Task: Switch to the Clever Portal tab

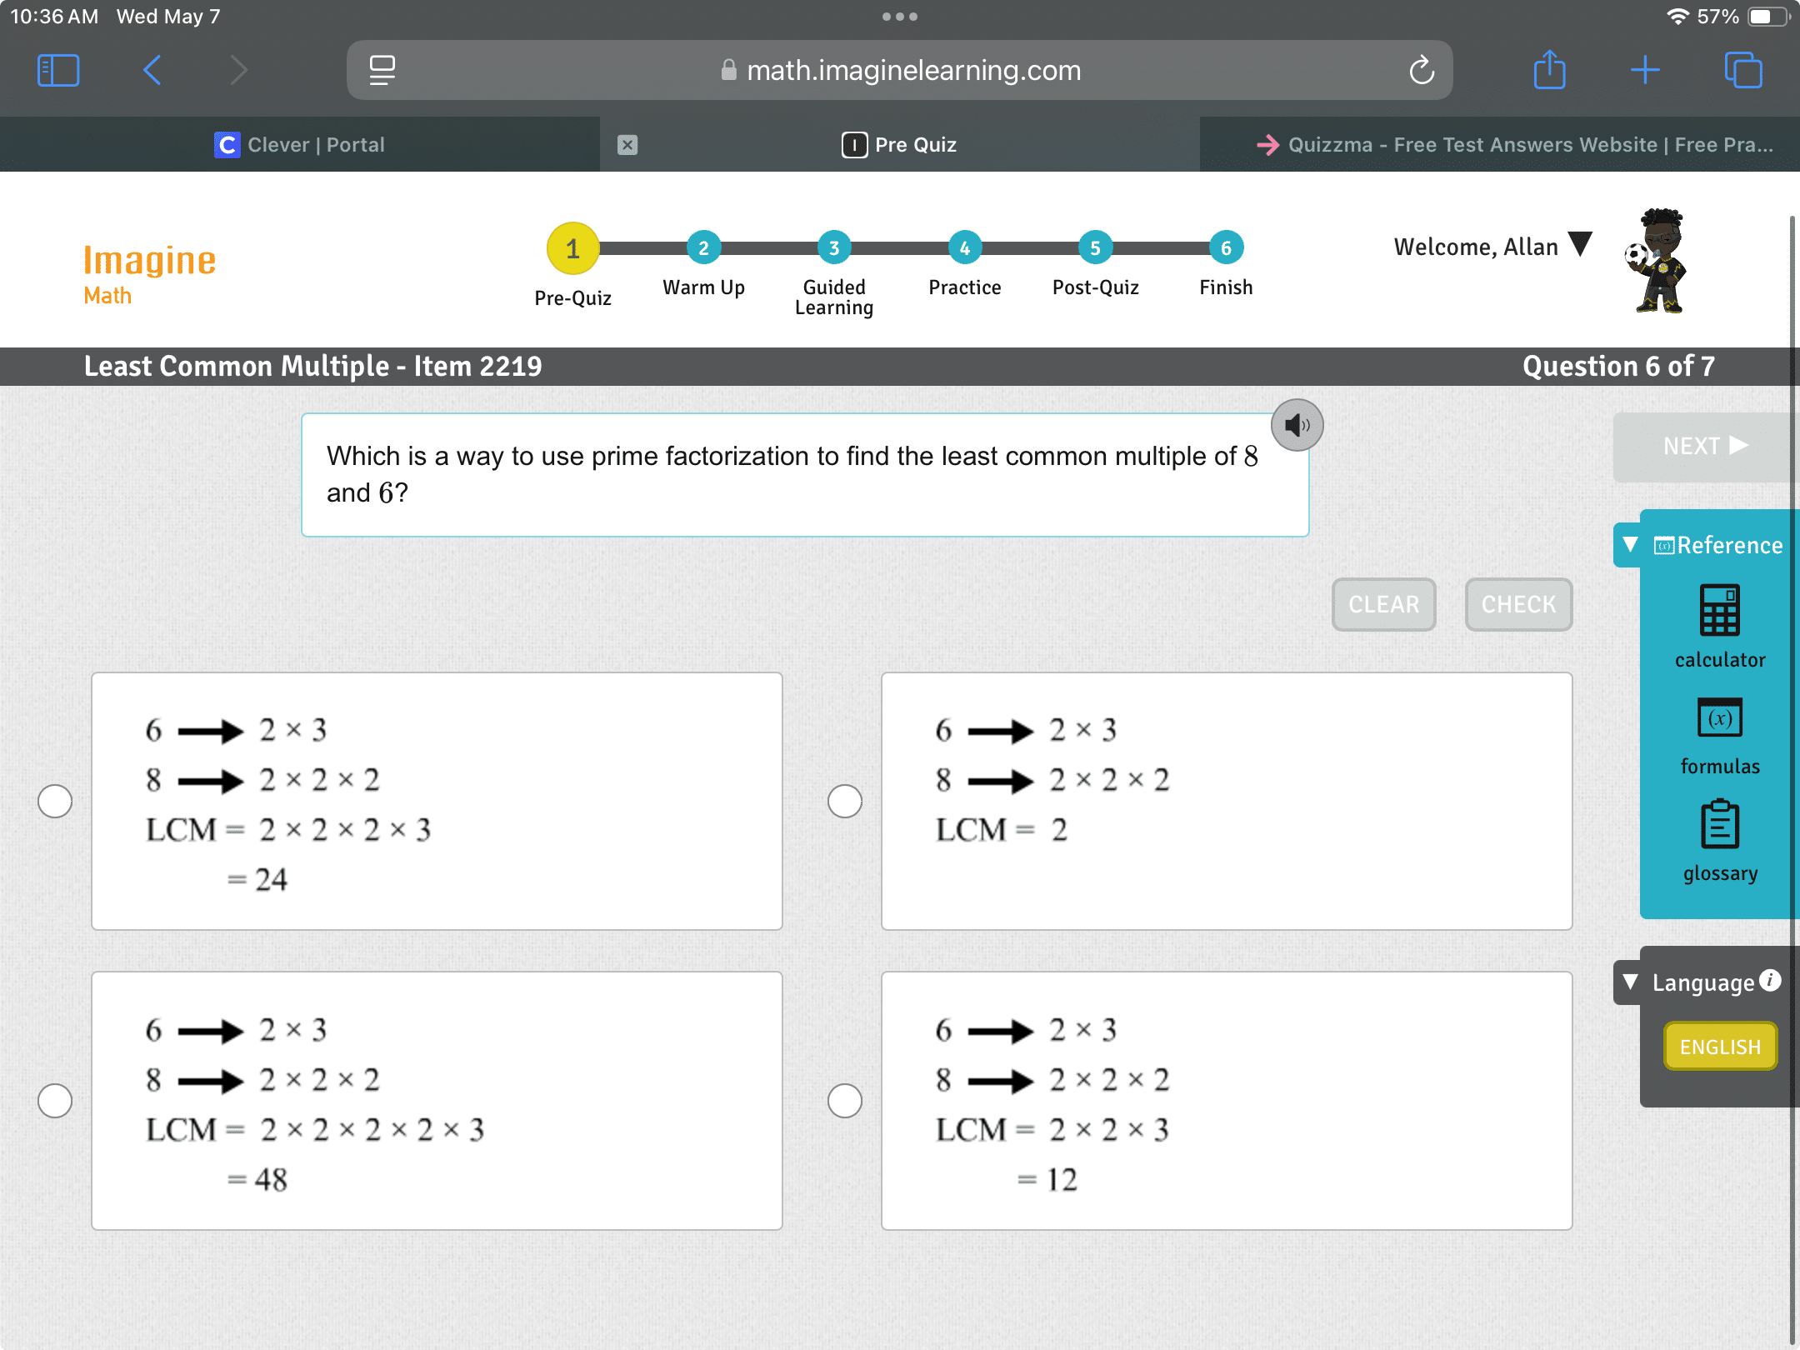Action: click(300, 144)
